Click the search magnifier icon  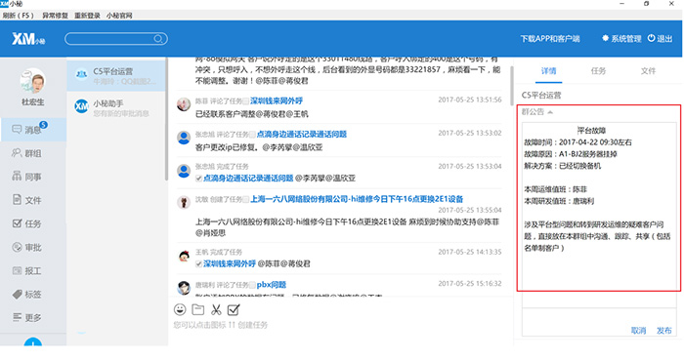[x=158, y=39]
